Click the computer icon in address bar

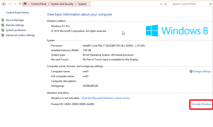tap(25, 4)
